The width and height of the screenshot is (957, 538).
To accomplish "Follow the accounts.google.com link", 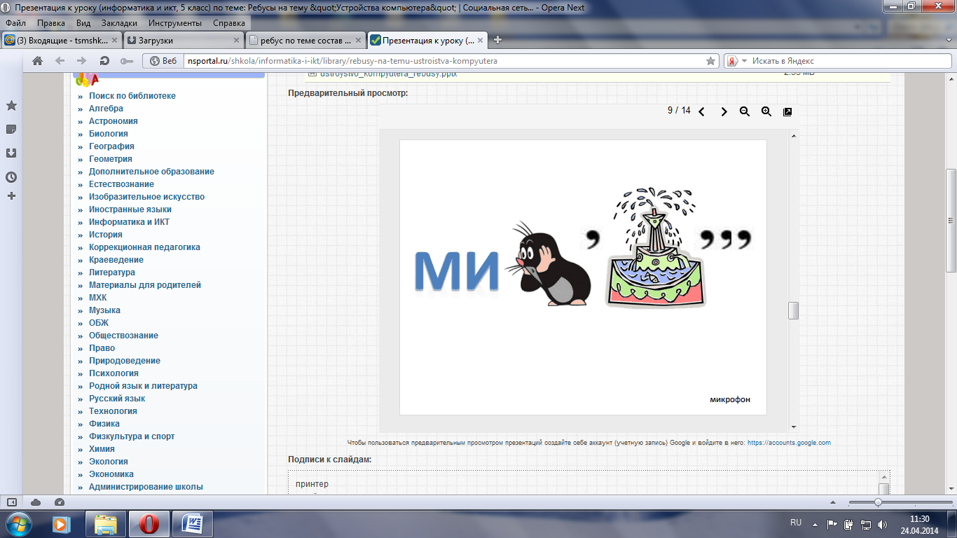I will click(789, 443).
